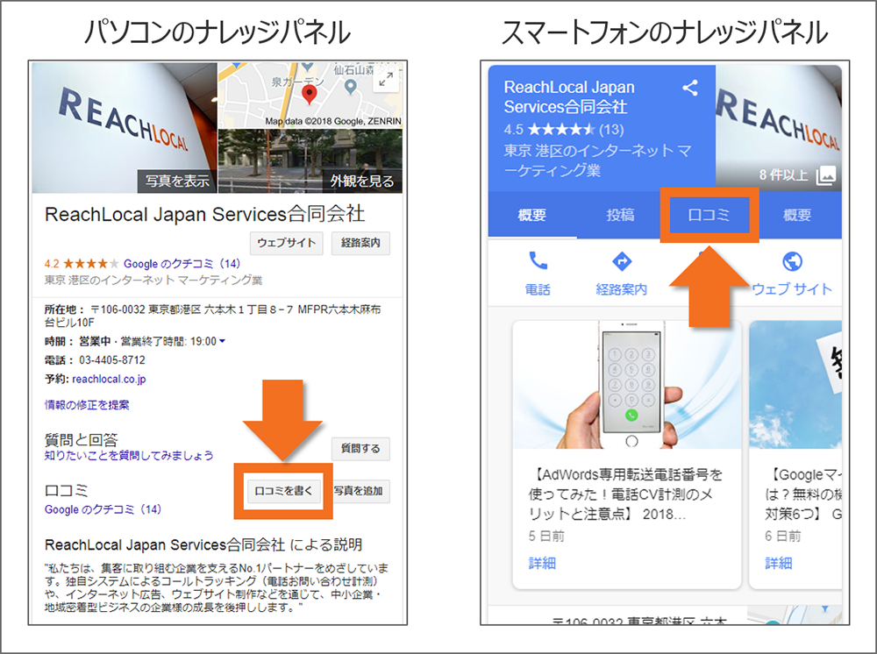The image size is (877, 654).
Task: Tap the share icon in smartphone panel
Action: [690, 88]
